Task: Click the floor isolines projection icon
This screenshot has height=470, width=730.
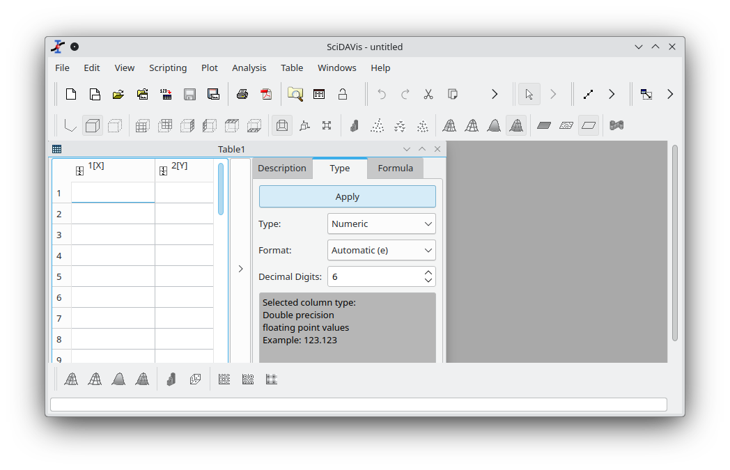Action: (566, 125)
